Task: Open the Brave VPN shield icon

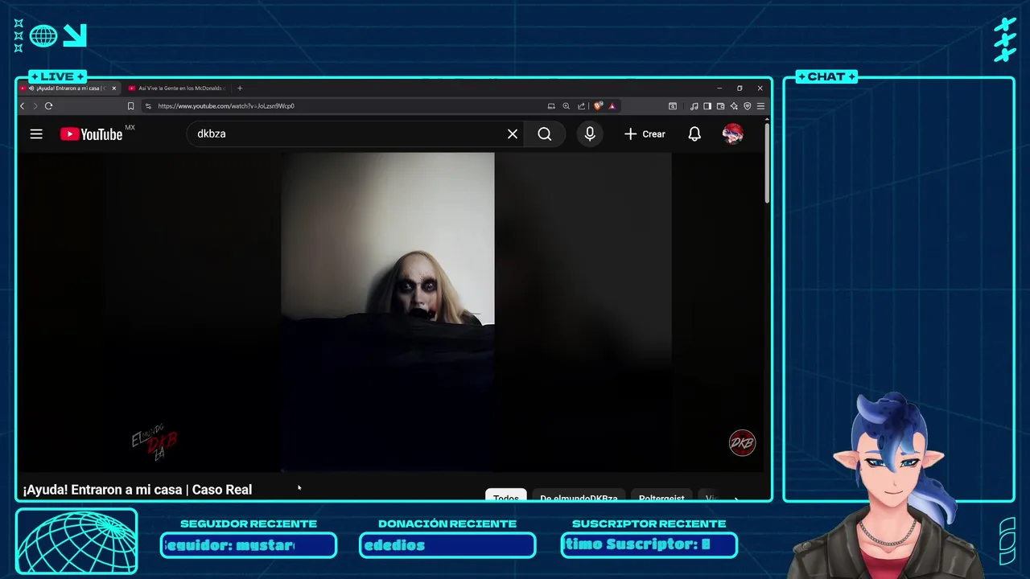Action: (x=747, y=106)
